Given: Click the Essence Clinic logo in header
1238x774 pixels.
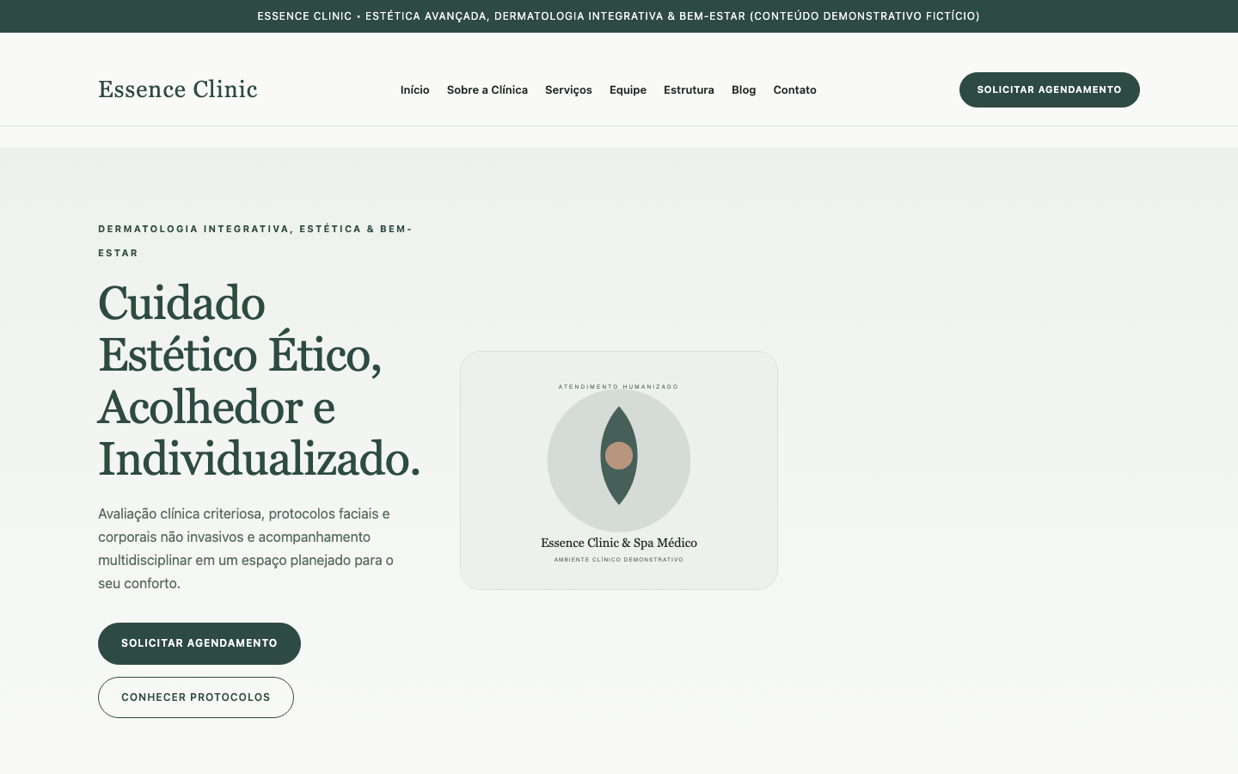Looking at the screenshot, I should [178, 89].
